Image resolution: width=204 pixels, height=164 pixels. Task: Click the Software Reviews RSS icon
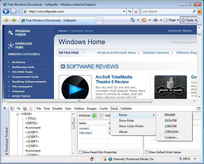pos(63,66)
